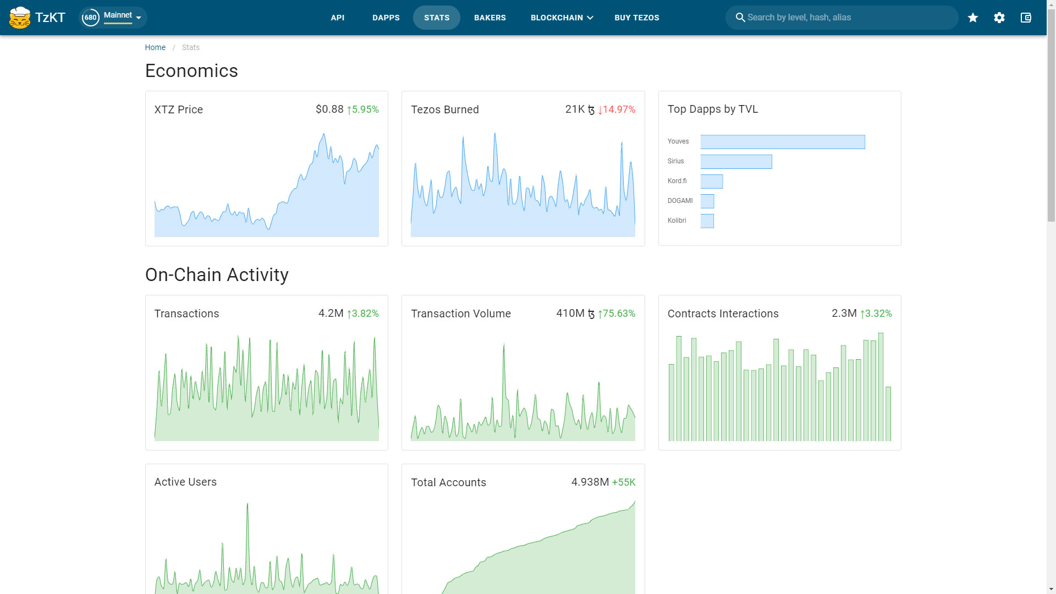Click the search magnifier icon
Screen dimensions: 1056x594
(x=740, y=18)
